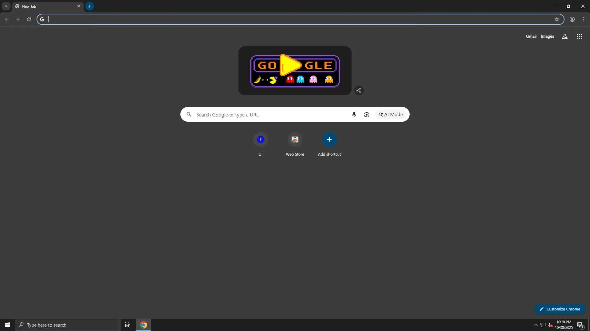Reload the current page

(x=29, y=19)
